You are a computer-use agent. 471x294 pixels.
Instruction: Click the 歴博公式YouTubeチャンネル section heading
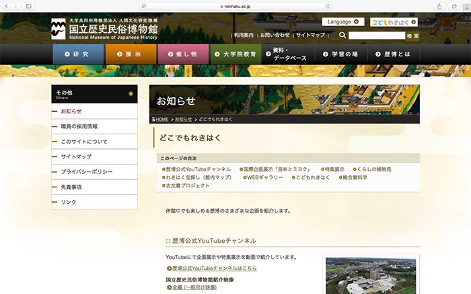click(x=214, y=241)
